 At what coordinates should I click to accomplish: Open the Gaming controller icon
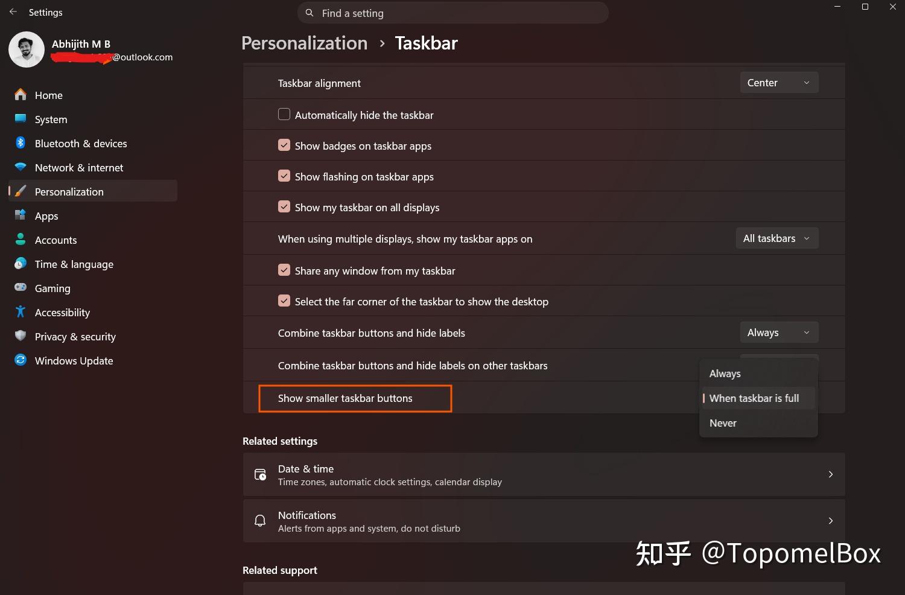point(21,288)
